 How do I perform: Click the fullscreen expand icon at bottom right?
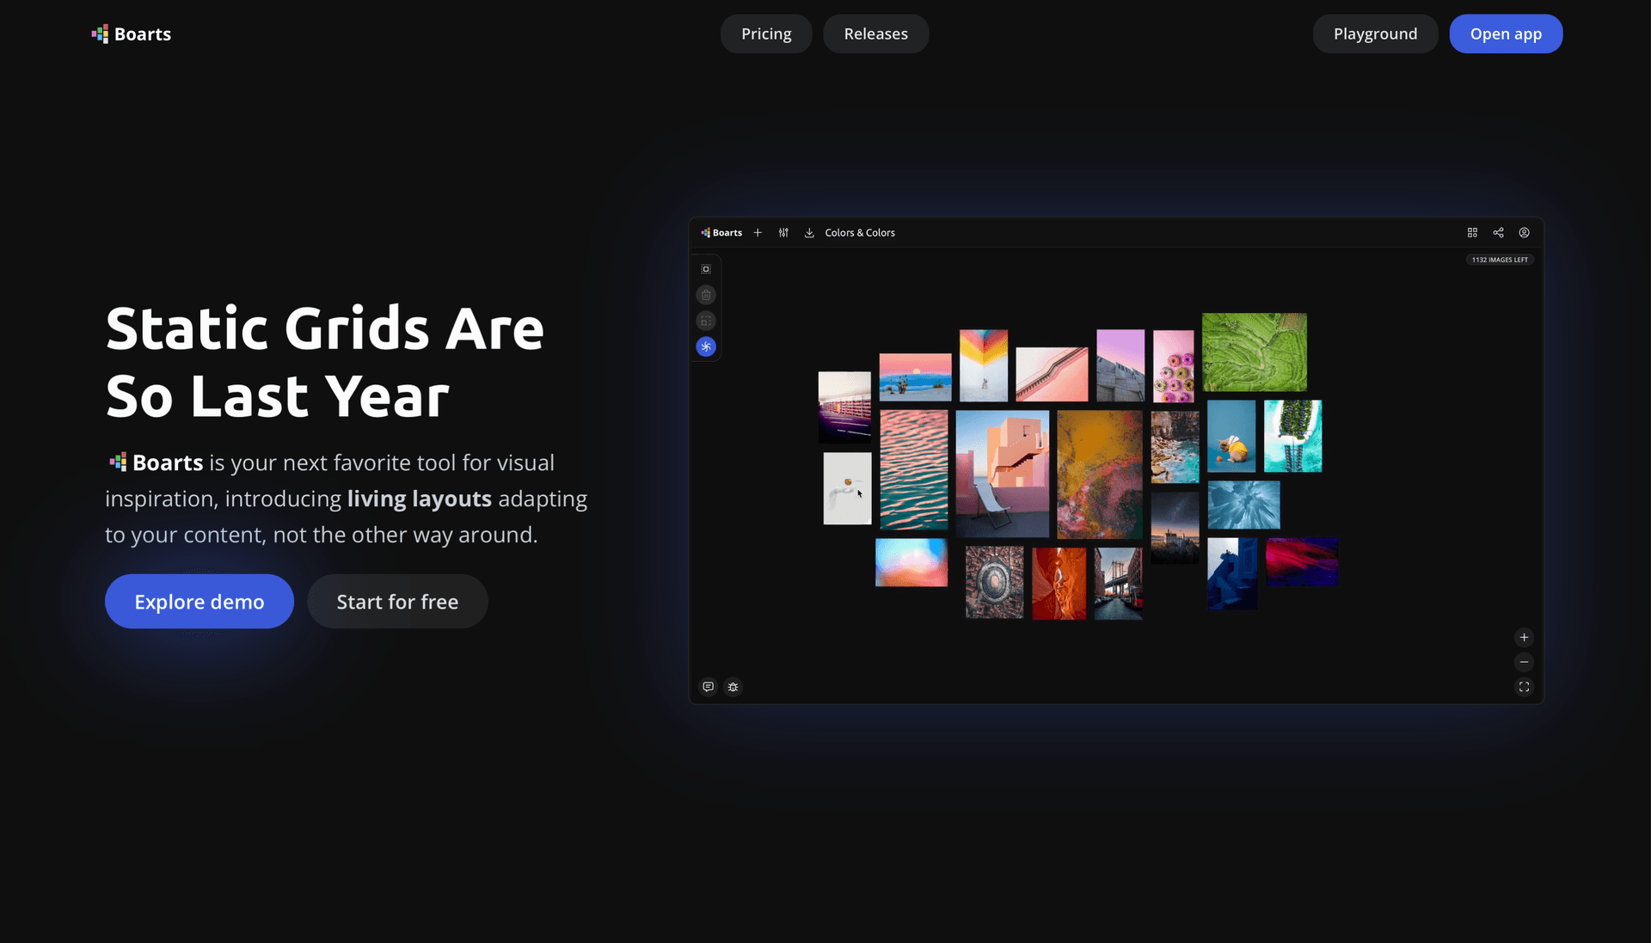click(1524, 687)
